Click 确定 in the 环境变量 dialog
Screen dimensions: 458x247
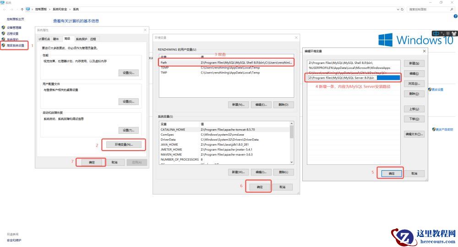(x=260, y=187)
